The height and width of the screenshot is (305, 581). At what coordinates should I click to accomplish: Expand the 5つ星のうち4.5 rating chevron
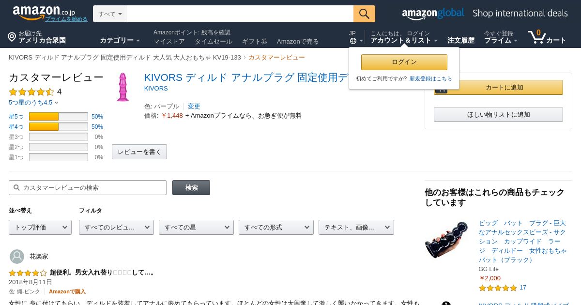(56, 103)
